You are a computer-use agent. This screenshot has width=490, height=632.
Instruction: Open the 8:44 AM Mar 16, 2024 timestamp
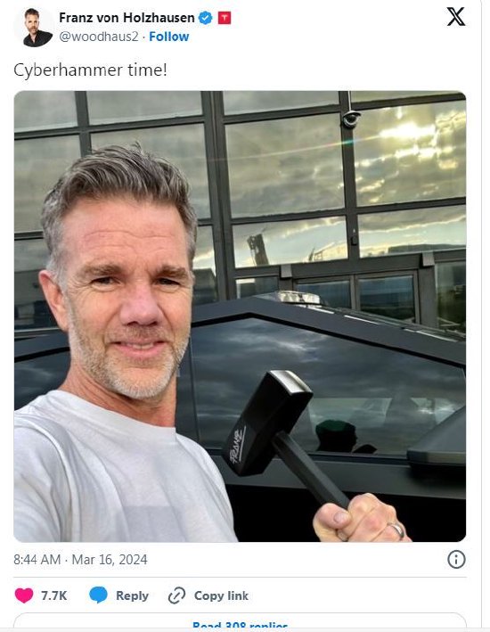(x=80, y=560)
